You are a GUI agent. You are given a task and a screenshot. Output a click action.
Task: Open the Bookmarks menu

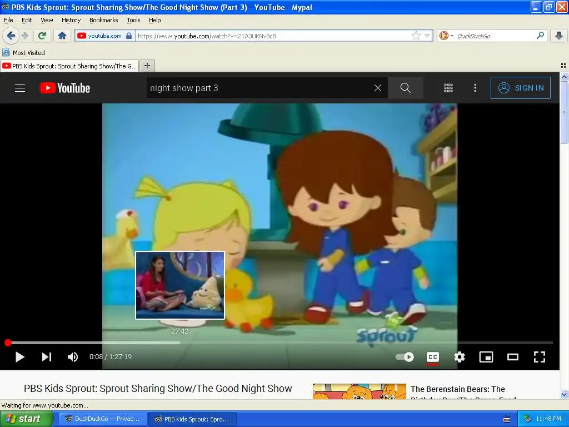103,20
